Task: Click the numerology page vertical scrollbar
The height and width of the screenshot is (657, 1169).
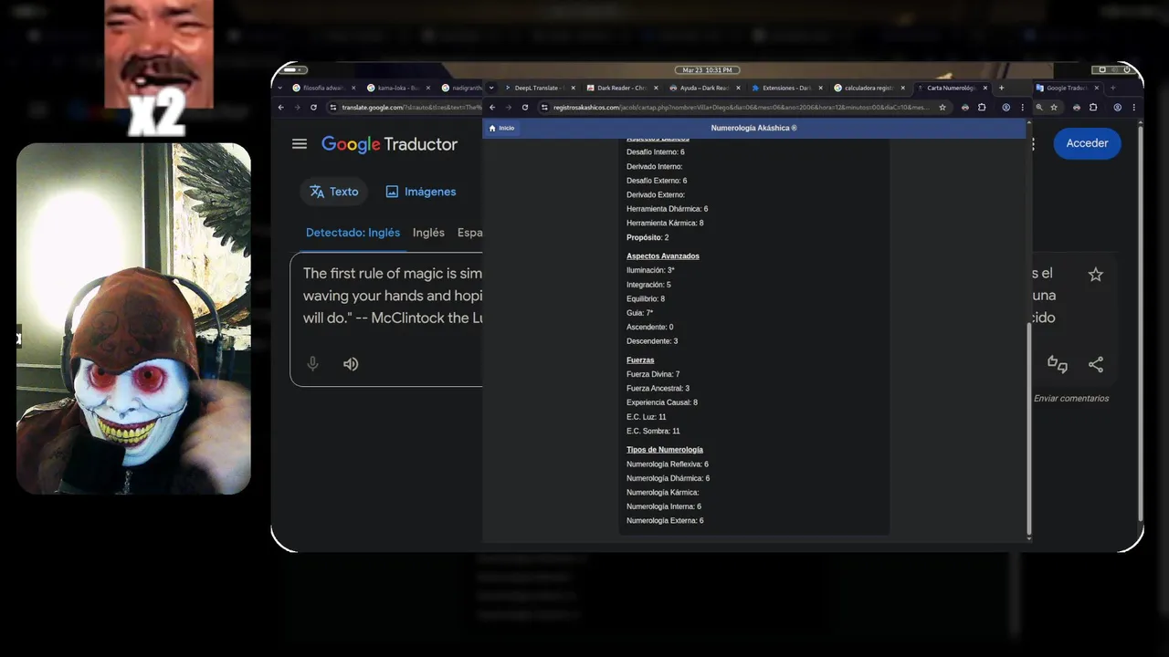Action: point(1029,429)
